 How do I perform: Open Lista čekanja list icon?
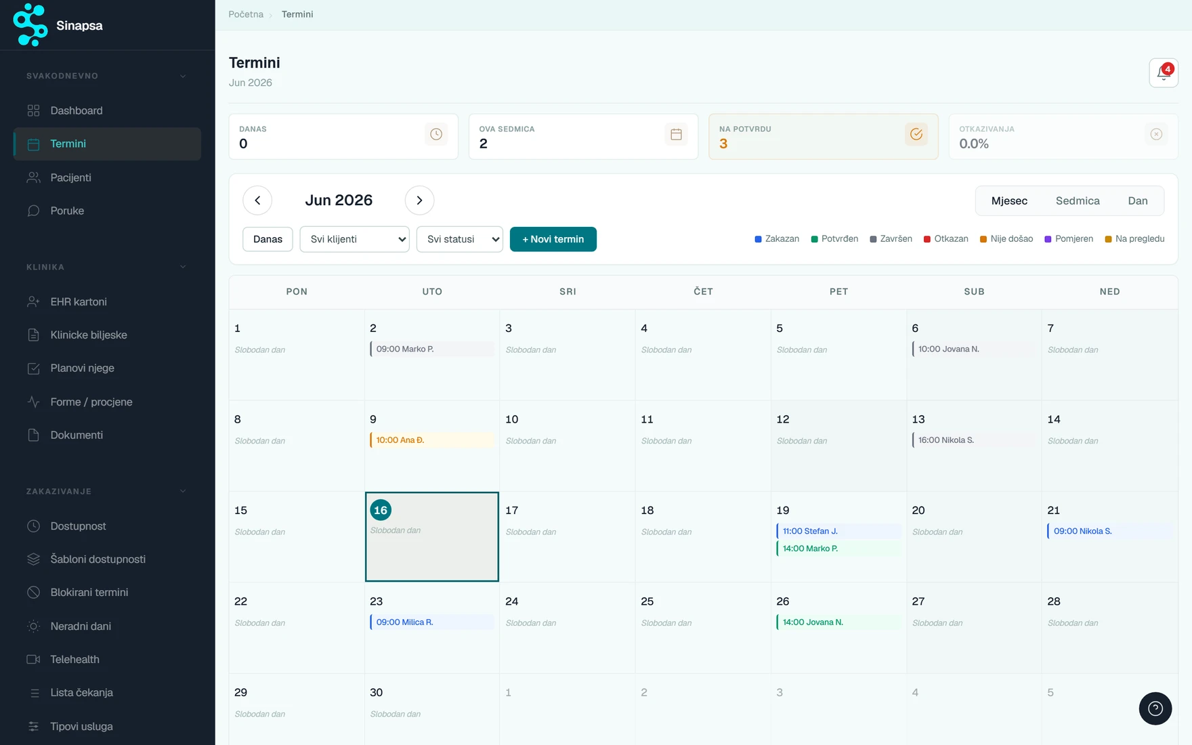33,692
